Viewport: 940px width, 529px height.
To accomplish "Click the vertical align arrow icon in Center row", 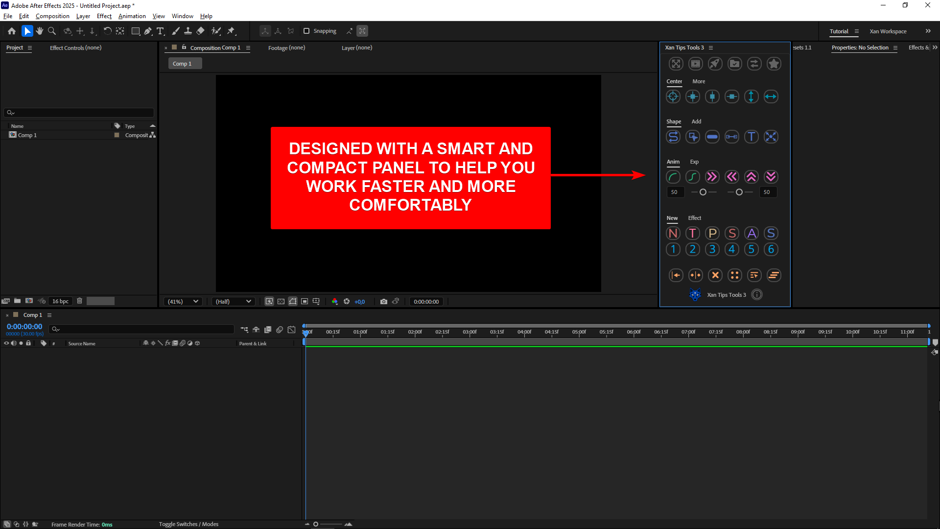I will tap(752, 96).
